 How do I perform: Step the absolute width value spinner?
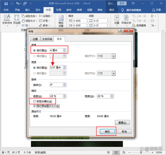tap(64, 68)
